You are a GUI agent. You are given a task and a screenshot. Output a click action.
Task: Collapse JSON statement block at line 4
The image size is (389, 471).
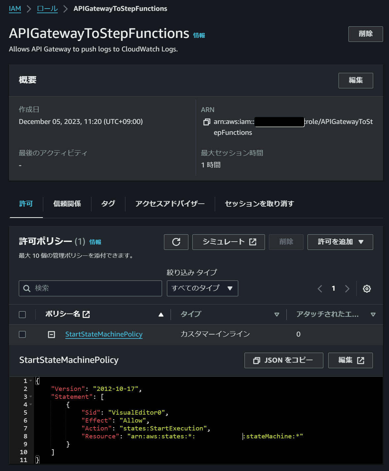coord(30,404)
